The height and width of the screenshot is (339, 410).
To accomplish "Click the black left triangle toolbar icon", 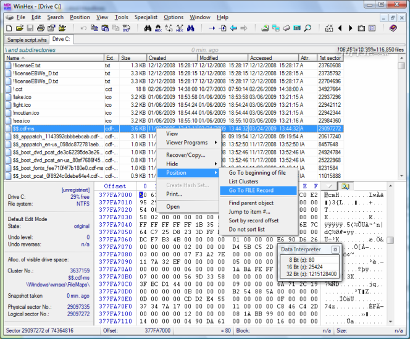I will point(340,28).
